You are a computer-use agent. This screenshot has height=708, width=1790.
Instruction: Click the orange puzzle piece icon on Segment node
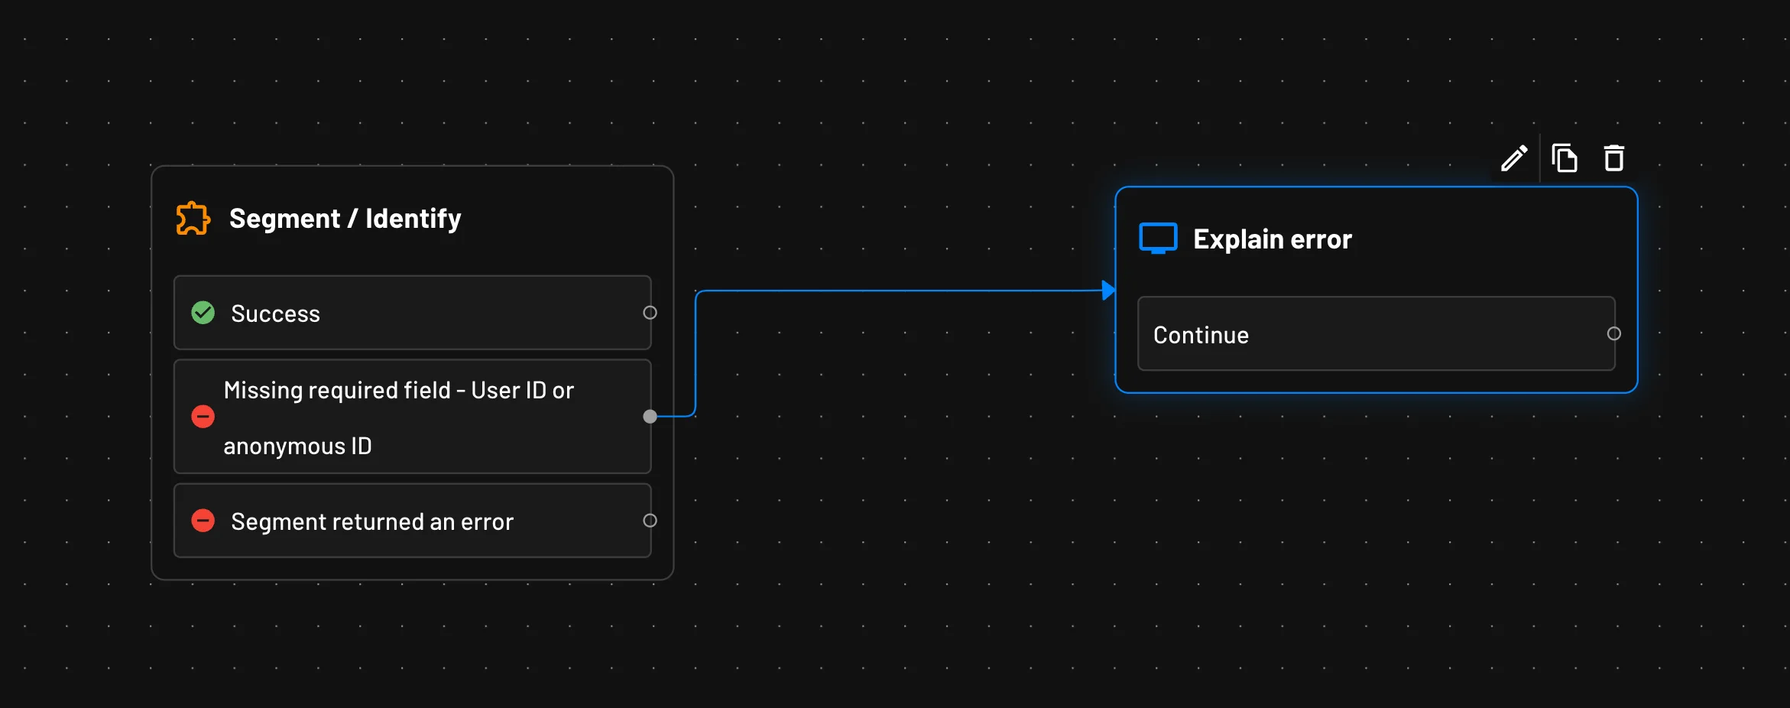193,218
